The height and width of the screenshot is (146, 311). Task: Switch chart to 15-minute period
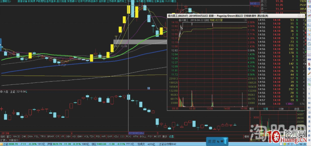click(x=309, y=98)
